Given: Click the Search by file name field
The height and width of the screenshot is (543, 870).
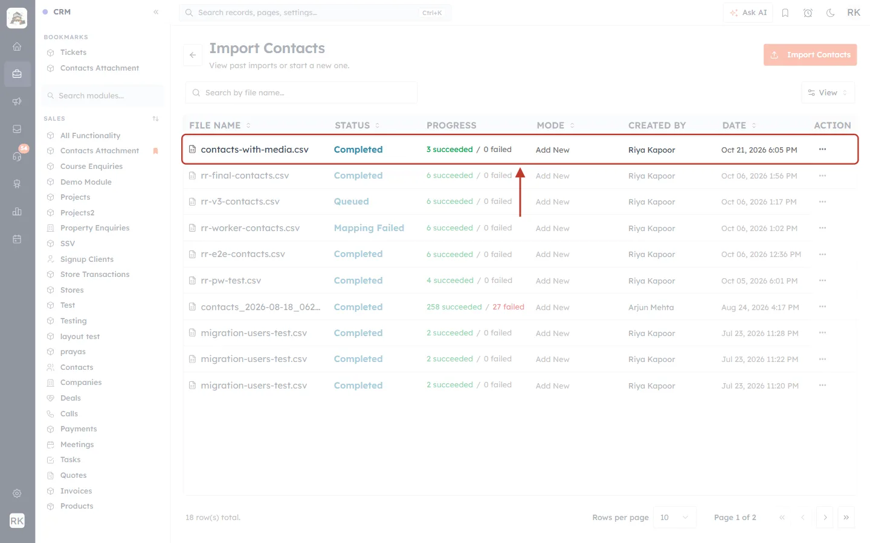Looking at the screenshot, I should tap(301, 93).
